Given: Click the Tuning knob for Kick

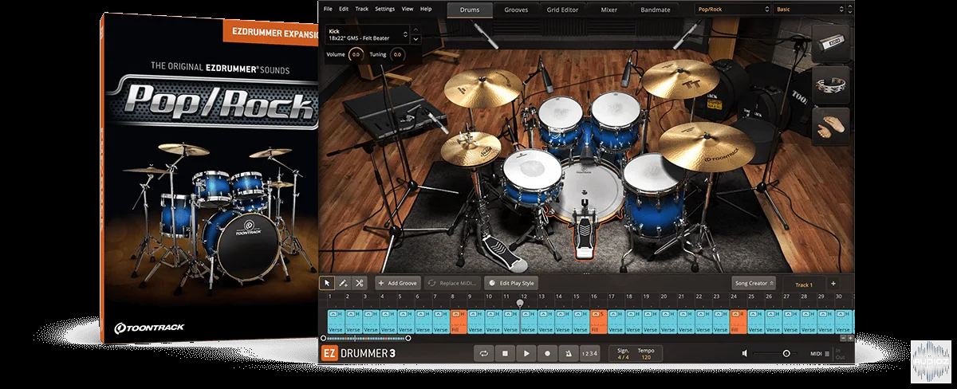Looking at the screenshot, I should [x=397, y=54].
